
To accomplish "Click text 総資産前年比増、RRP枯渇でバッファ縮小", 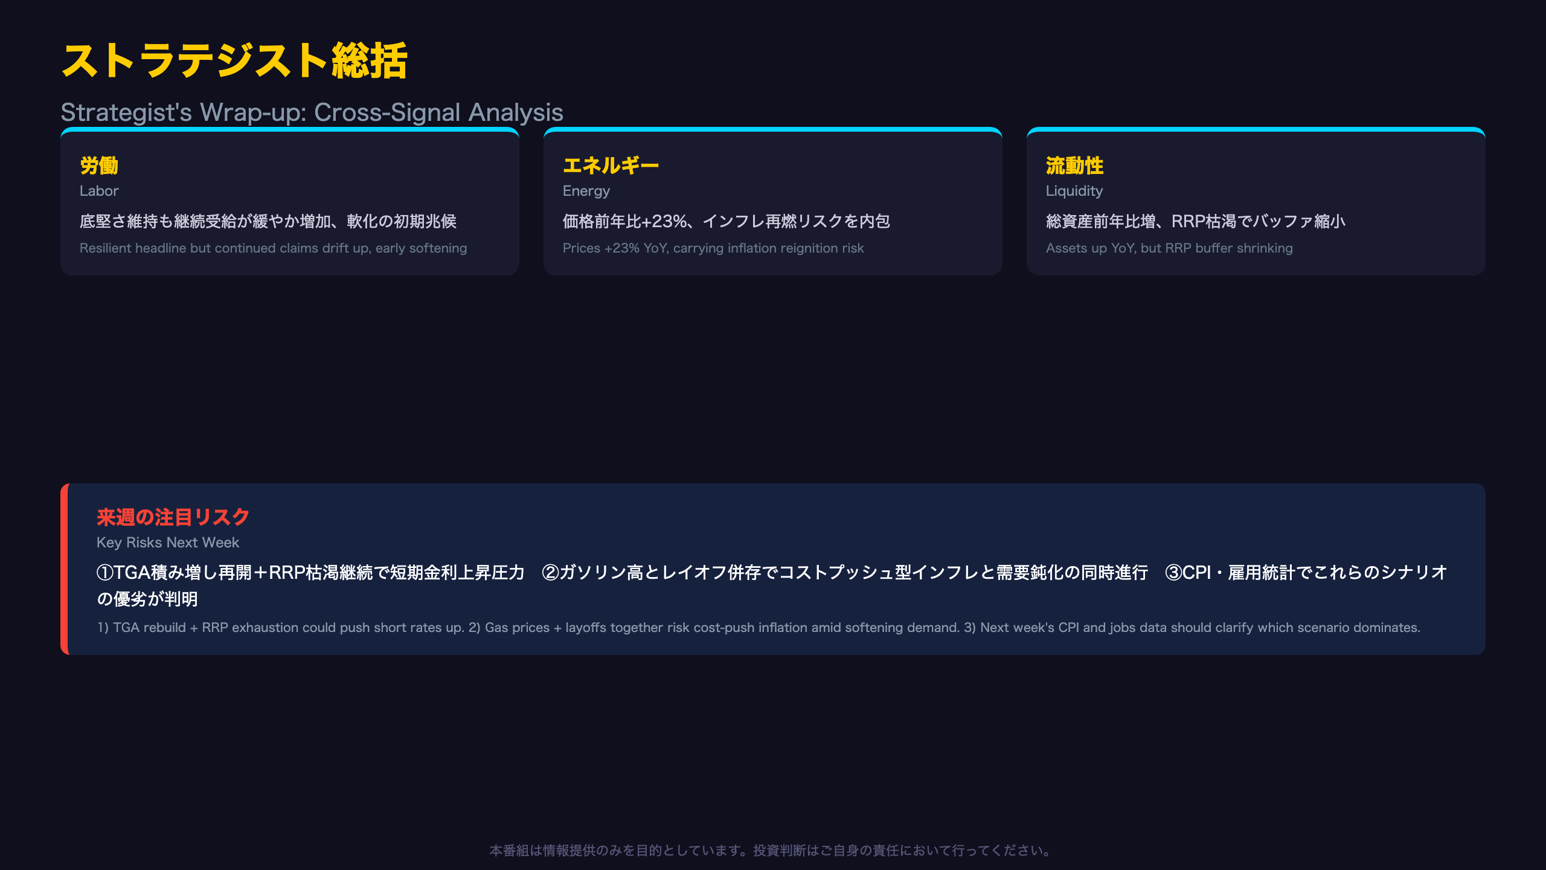I will tap(1196, 221).
